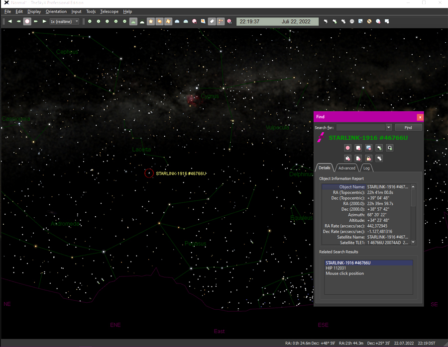This screenshot has width=448, height=347.
Task: Click the orange padlock icon in Find panel
Action: click(x=368, y=159)
